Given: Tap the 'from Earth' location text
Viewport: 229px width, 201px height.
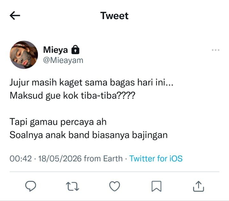Looking at the screenshot, I should [x=103, y=159].
